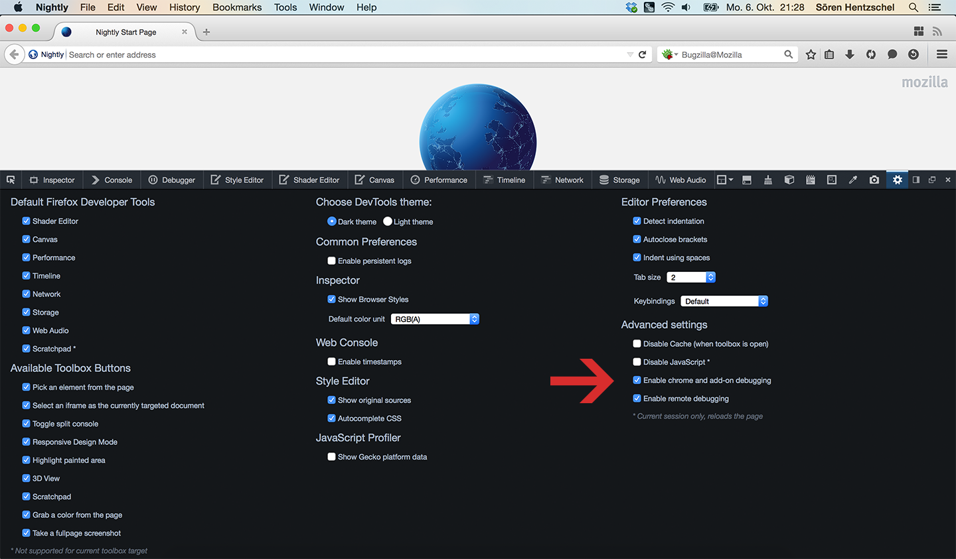Check Show Gecko platform data

click(x=331, y=457)
